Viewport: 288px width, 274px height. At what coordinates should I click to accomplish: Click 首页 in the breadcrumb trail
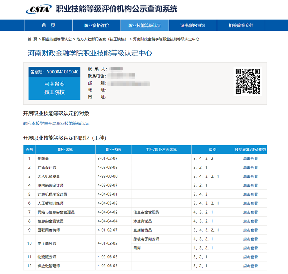(x=32, y=39)
